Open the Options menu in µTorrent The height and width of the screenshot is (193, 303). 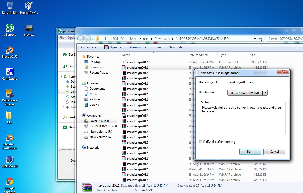coord(71,38)
